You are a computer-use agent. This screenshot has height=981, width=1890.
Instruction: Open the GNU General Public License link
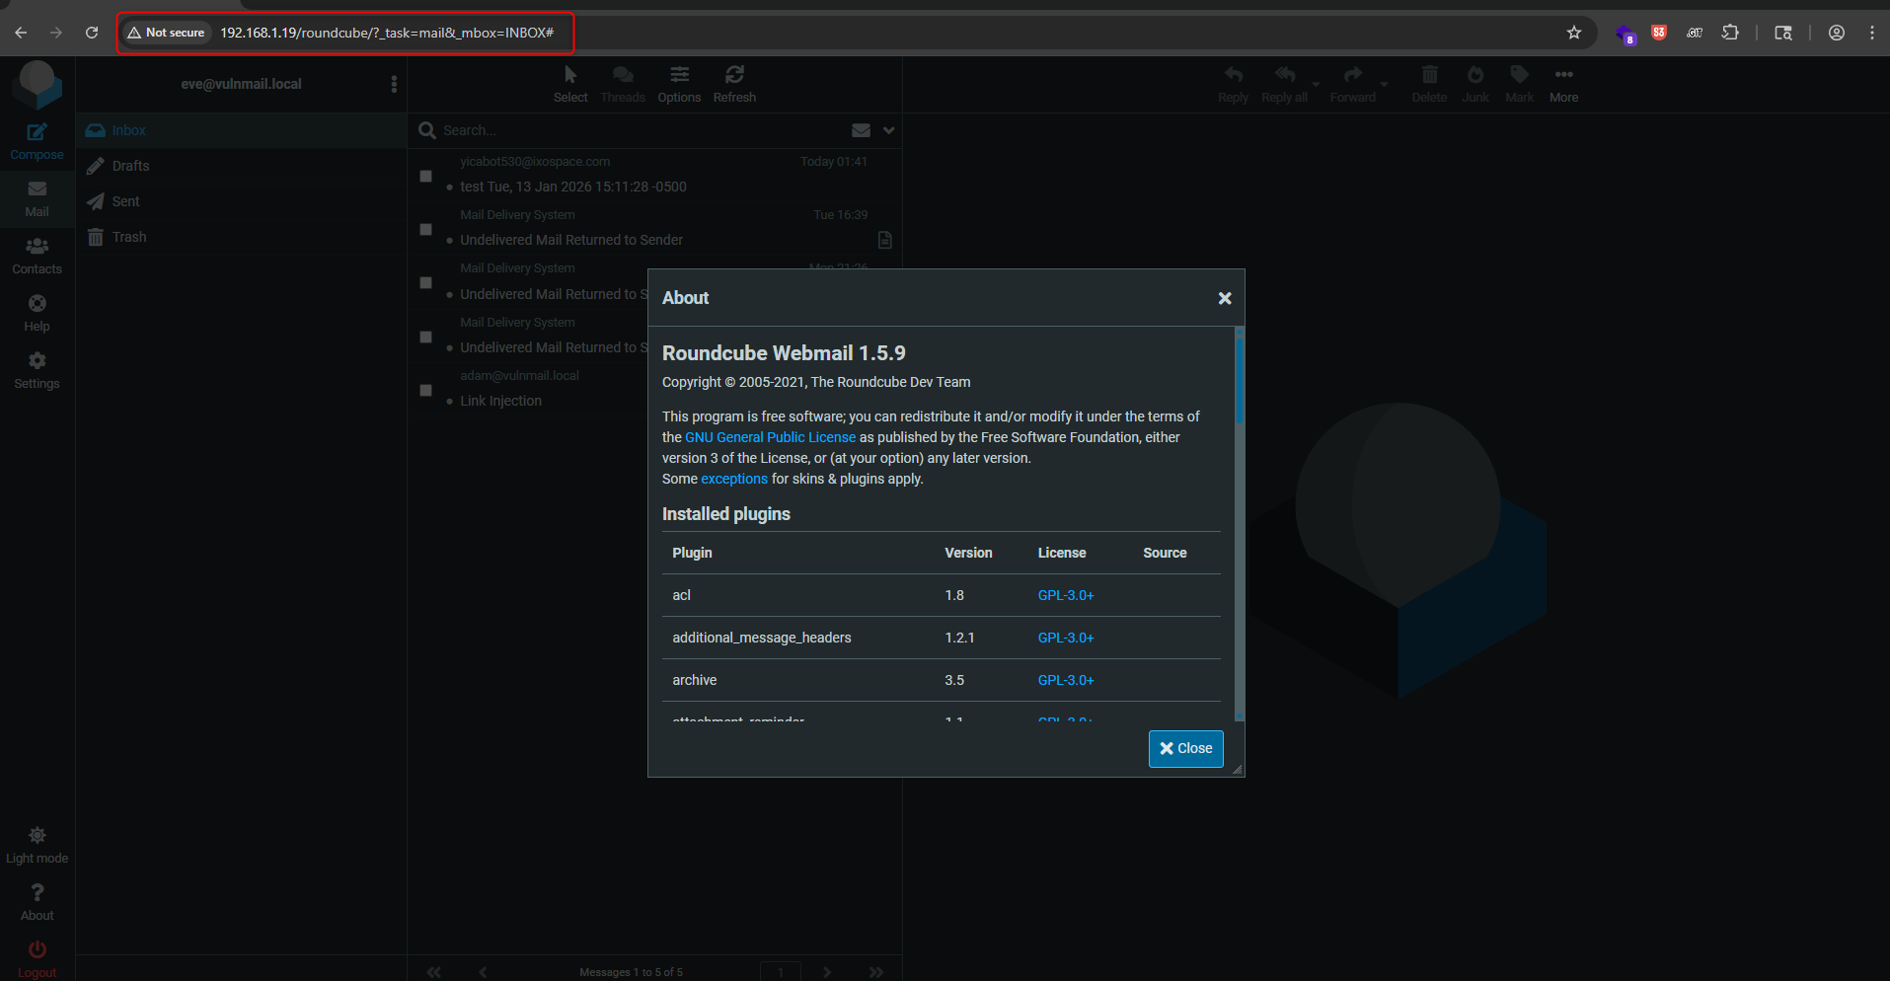click(x=770, y=437)
